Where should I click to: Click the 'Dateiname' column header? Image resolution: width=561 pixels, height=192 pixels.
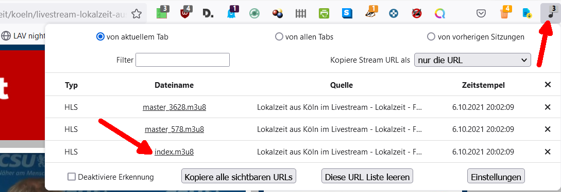[174, 85]
